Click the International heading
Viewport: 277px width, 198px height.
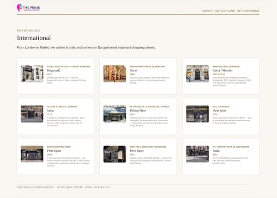34,38
